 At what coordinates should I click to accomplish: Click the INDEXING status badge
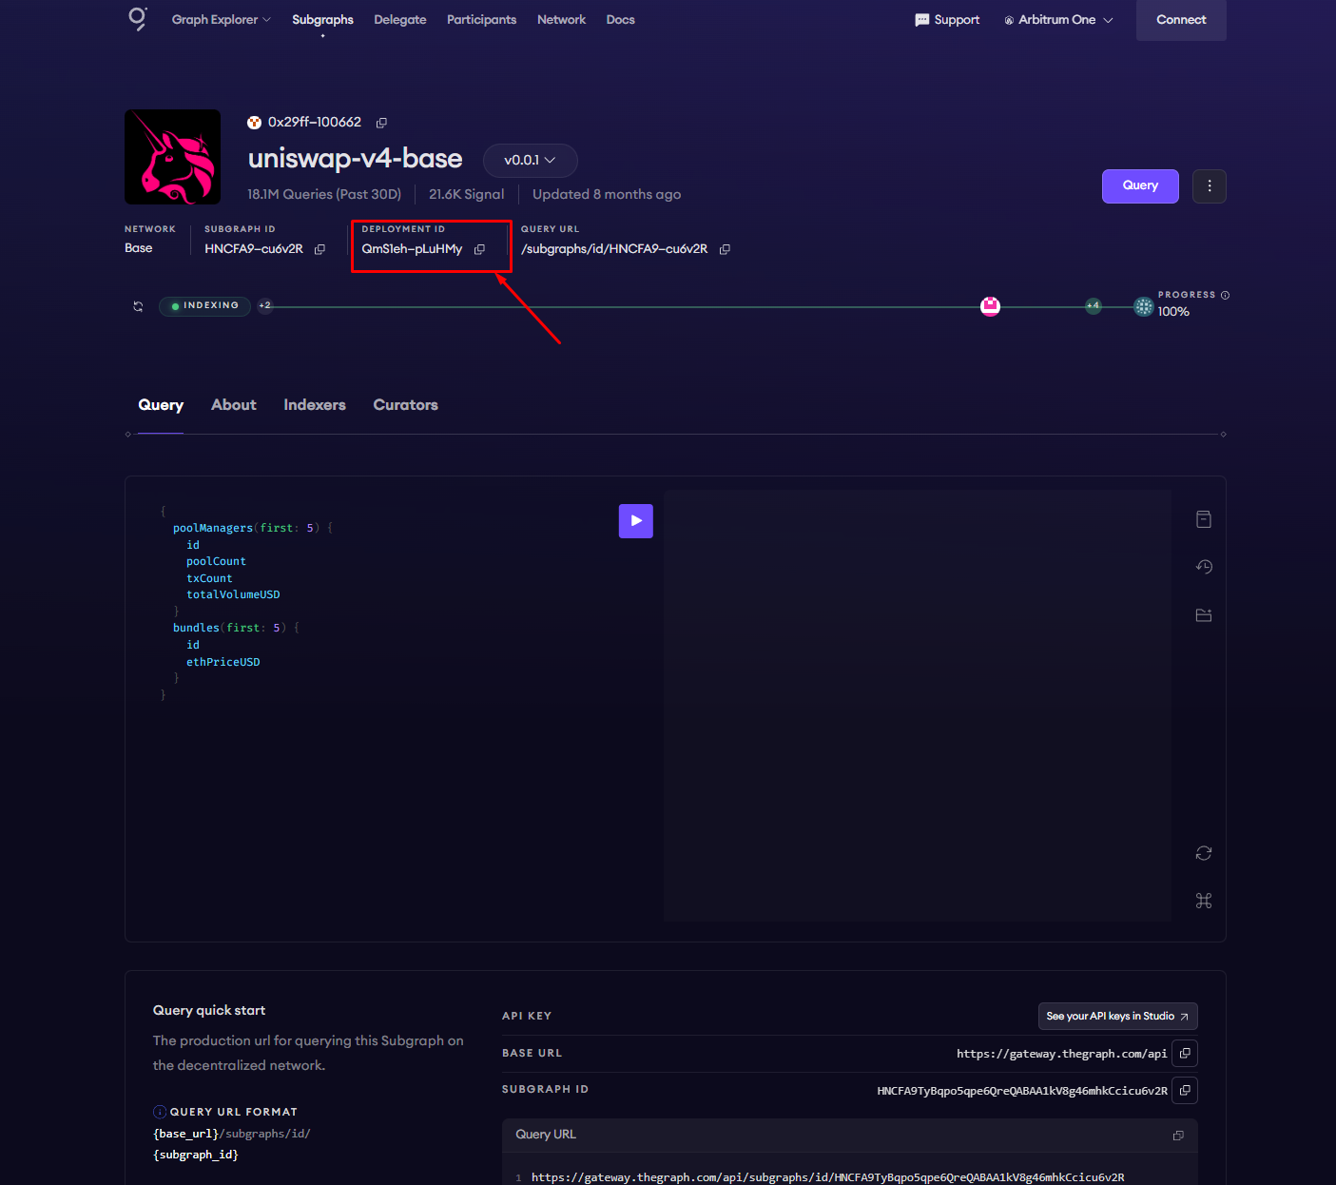(204, 306)
